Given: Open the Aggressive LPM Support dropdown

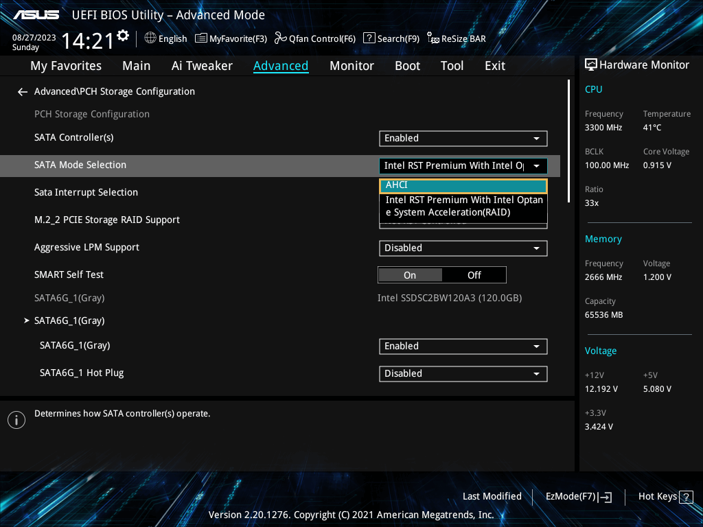Looking at the screenshot, I should pos(463,248).
